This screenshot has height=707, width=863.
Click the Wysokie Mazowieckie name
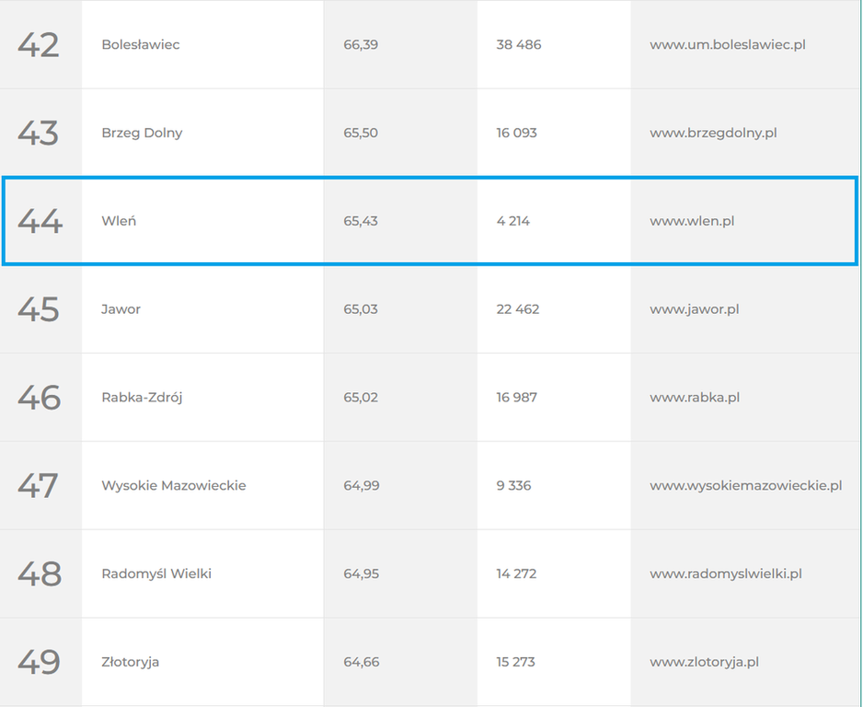tap(173, 485)
